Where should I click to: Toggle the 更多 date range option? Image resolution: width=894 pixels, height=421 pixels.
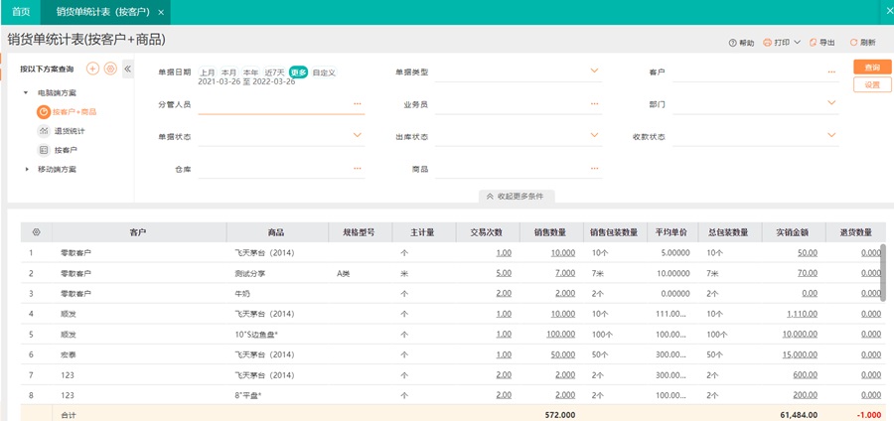tap(298, 72)
